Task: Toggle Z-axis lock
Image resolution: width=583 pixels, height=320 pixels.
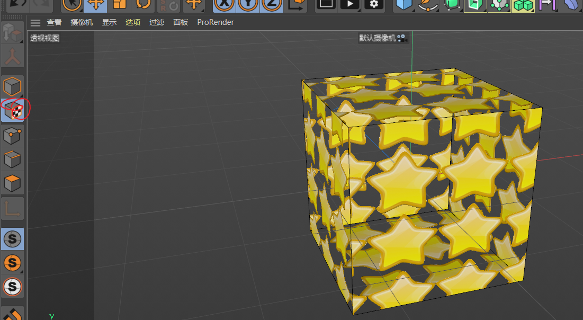Action: (x=271, y=4)
